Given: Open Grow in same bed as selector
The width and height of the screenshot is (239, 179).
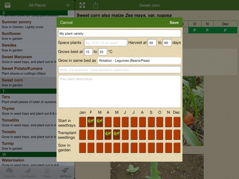Looking at the screenshot, I should 139,60.
